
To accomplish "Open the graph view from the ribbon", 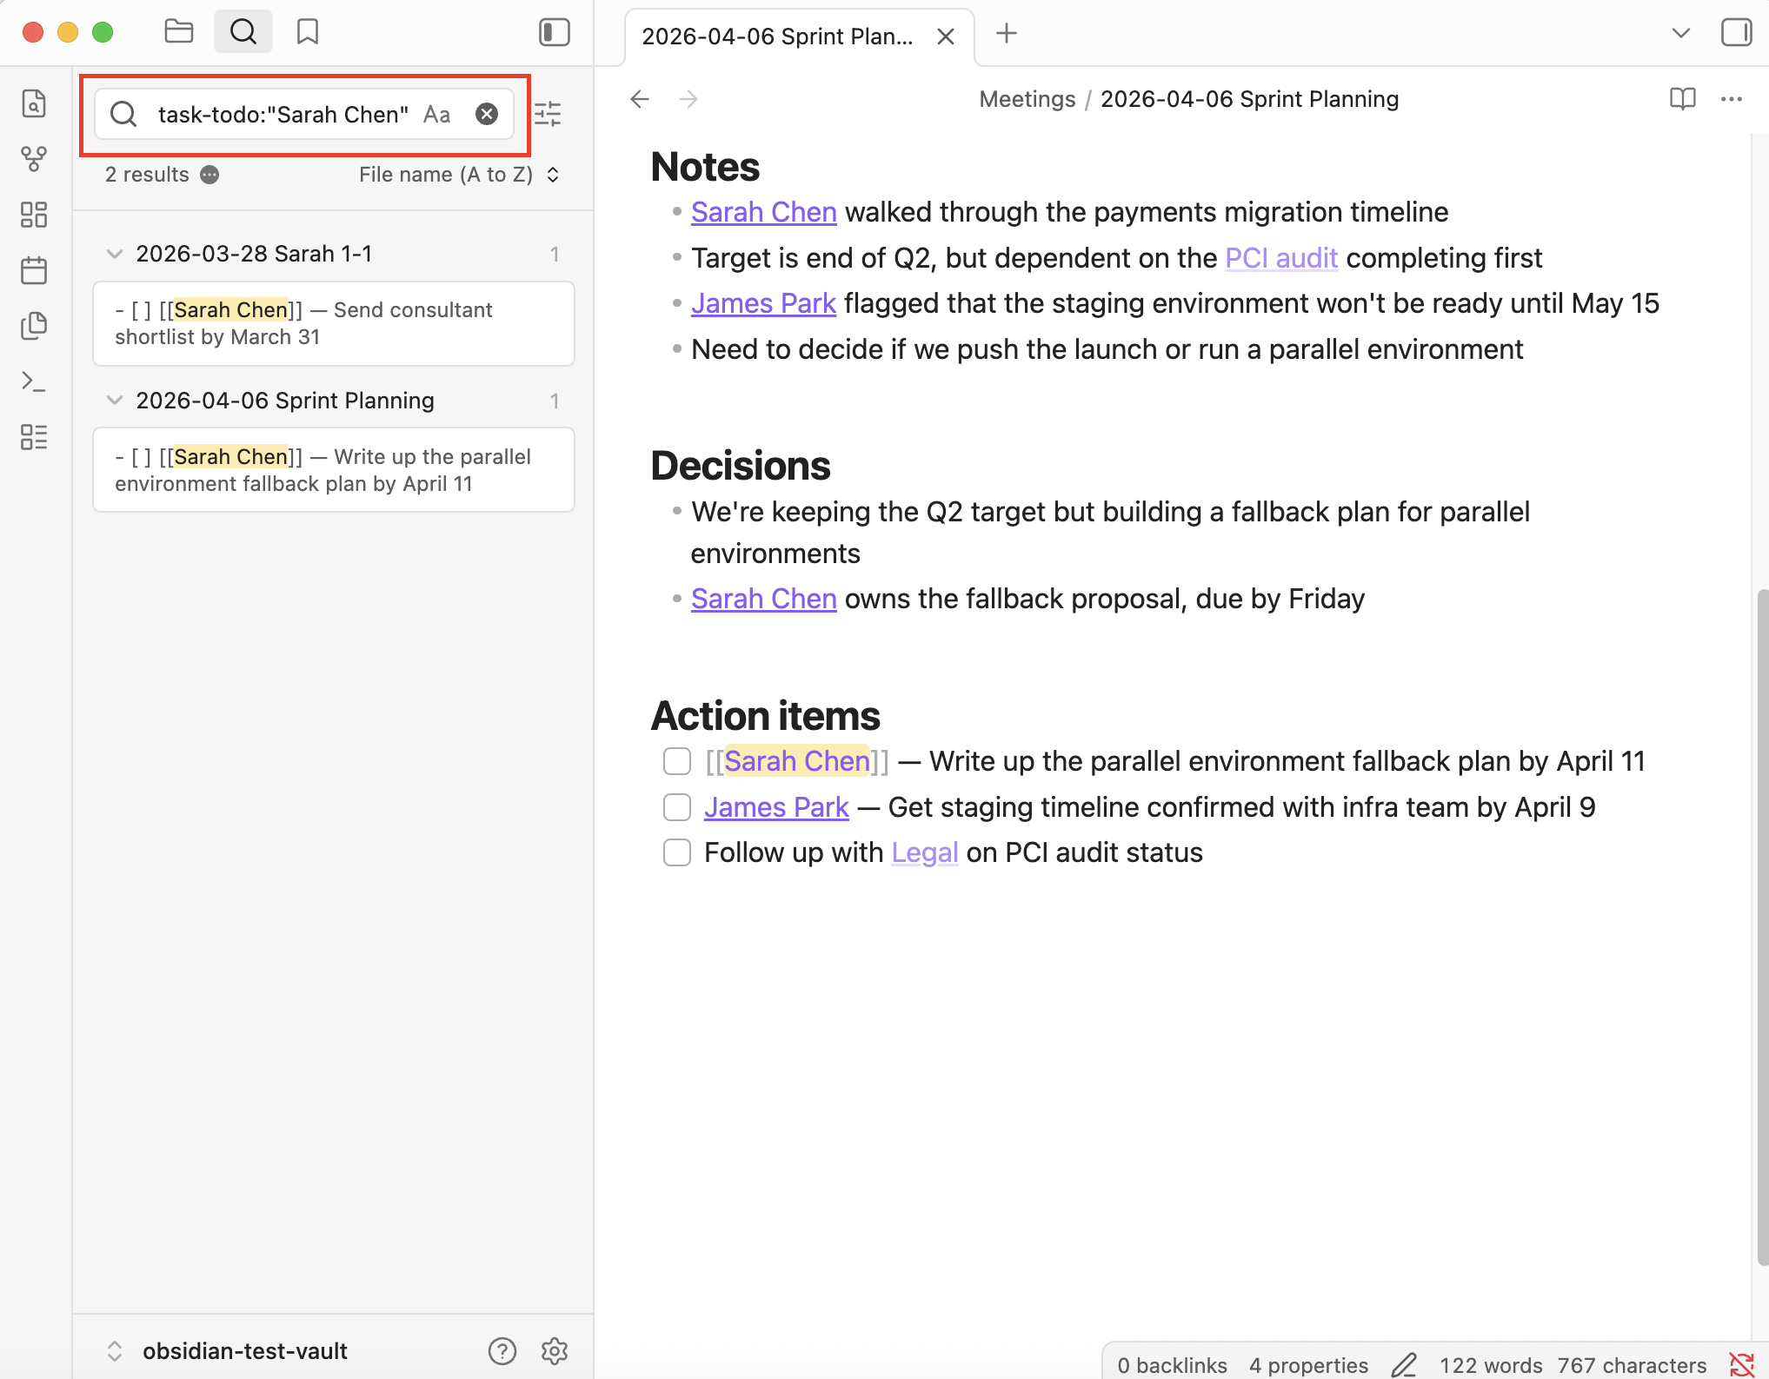I will (x=34, y=158).
